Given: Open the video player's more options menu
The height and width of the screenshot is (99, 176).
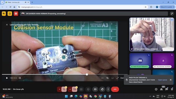Looking at the screenshot, I should pos(102,78).
